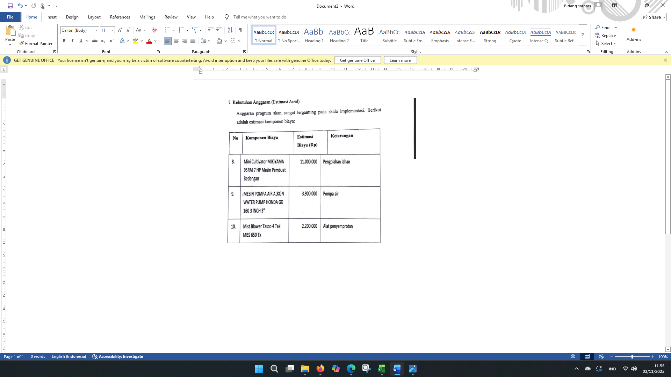Clear all formatting from selection
This screenshot has height=377, width=671.
tap(154, 30)
